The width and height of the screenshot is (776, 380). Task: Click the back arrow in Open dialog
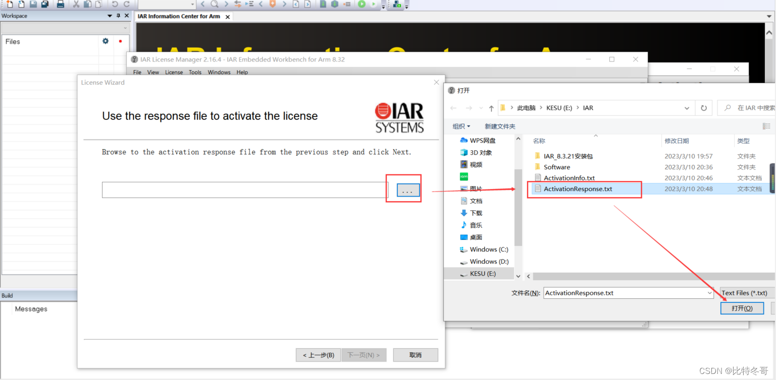click(x=453, y=108)
